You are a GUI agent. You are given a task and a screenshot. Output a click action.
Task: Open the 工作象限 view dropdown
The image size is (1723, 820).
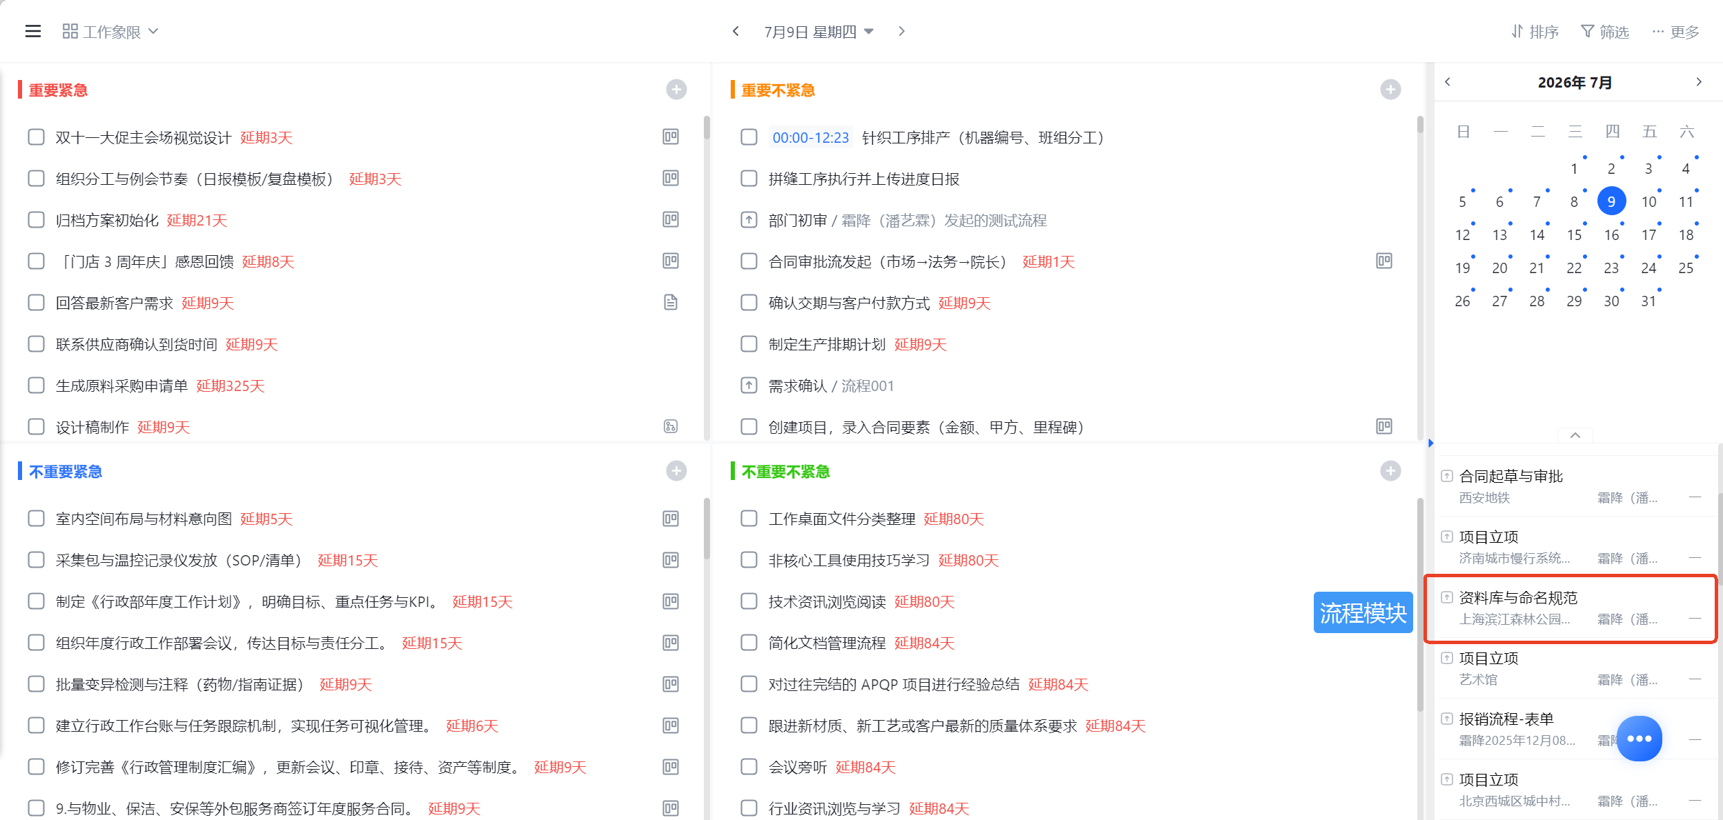tap(110, 32)
